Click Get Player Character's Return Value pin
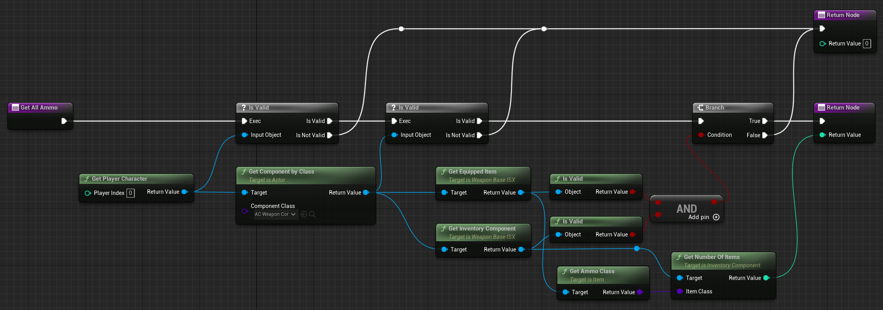 [x=184, y=192]
